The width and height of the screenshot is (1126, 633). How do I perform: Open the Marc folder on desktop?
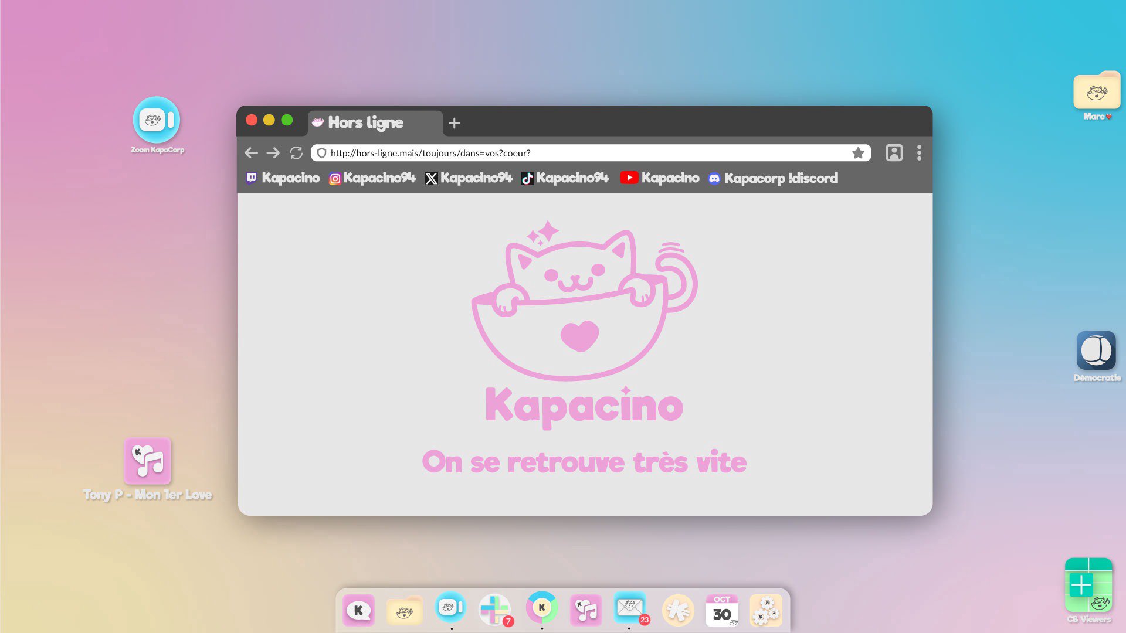click(1097, 91)
